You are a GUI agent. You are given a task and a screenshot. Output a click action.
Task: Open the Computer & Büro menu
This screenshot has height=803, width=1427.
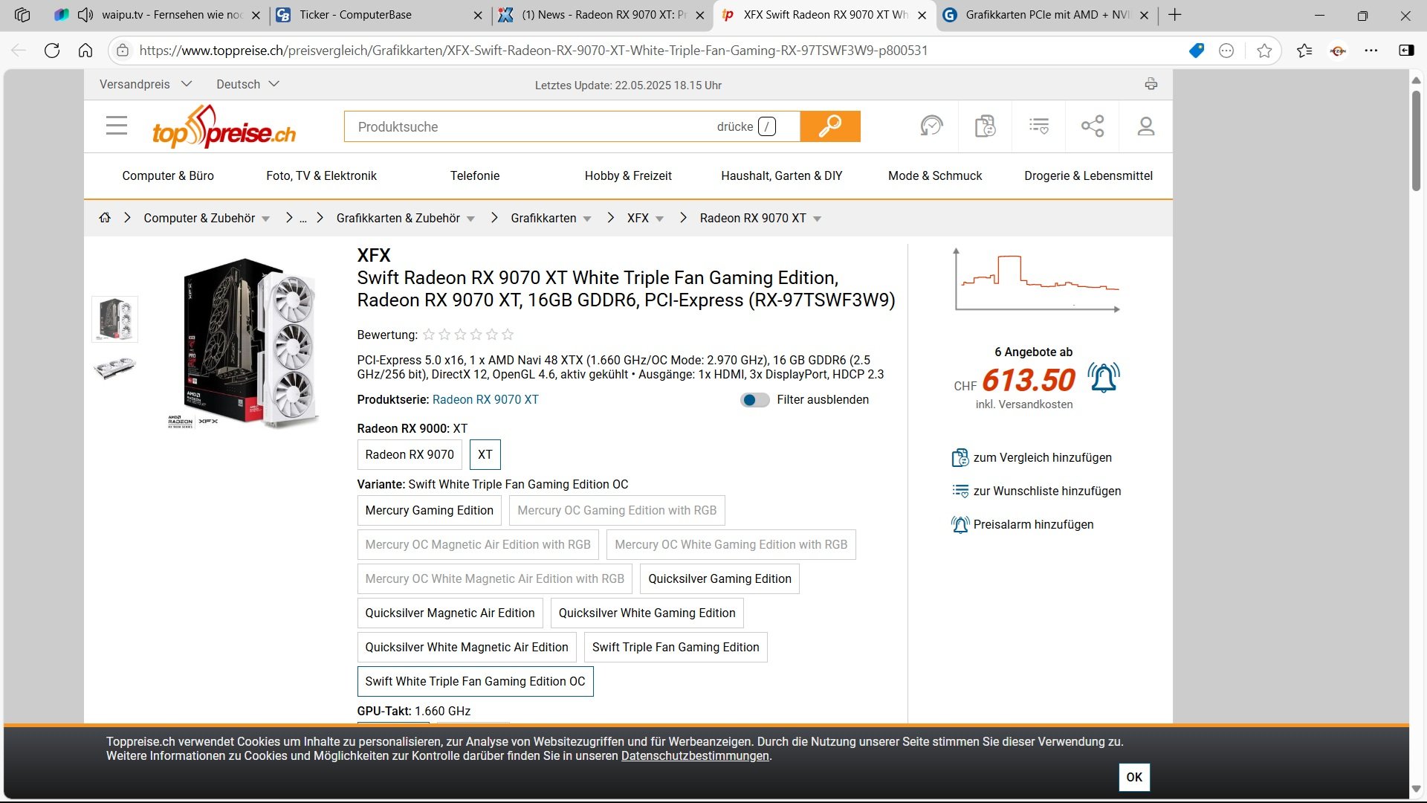click(168, 175)
